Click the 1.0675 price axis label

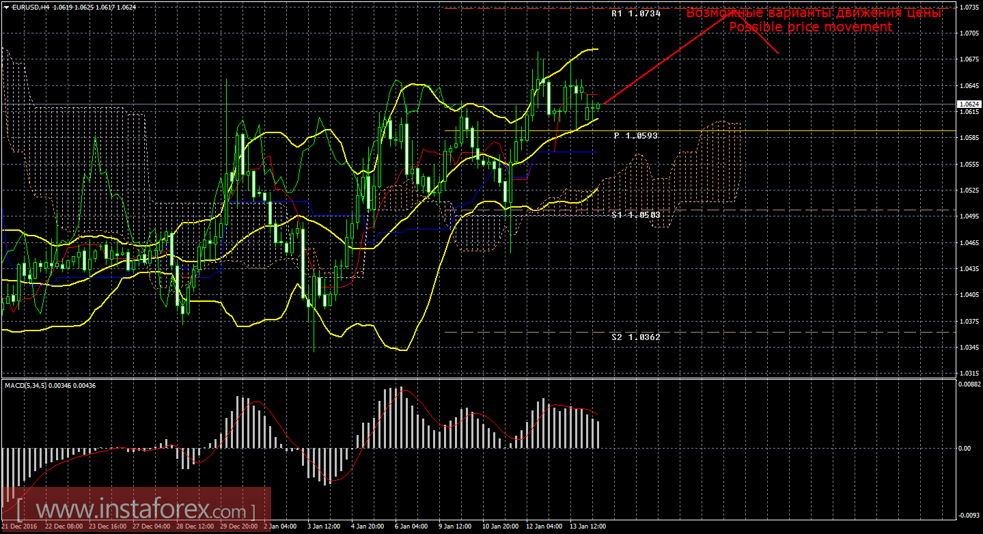969,59
